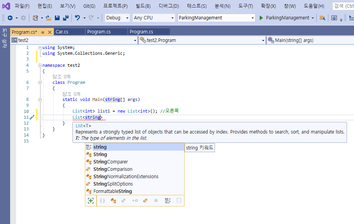Click the find in files folder icon
The width and height of the screenshot is (354, 224).
(x=322, y=18)
